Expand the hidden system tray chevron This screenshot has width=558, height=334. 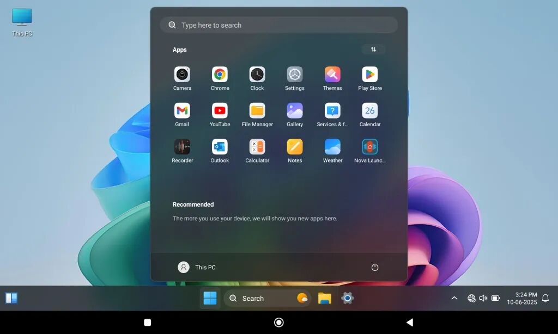(x=454, y=298)
